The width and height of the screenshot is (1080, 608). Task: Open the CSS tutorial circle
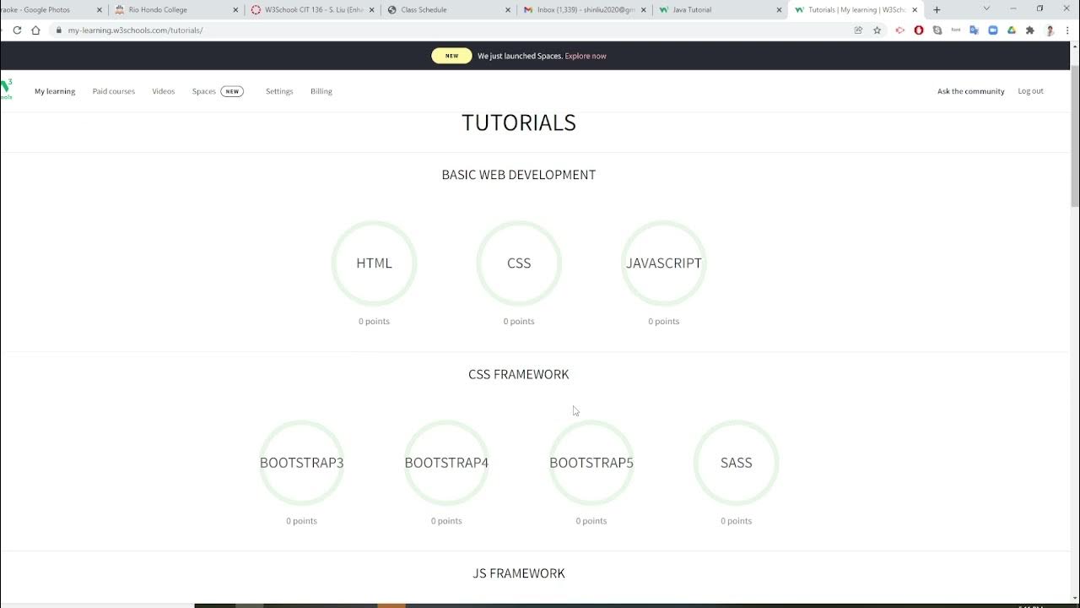(x=519, y=263)
